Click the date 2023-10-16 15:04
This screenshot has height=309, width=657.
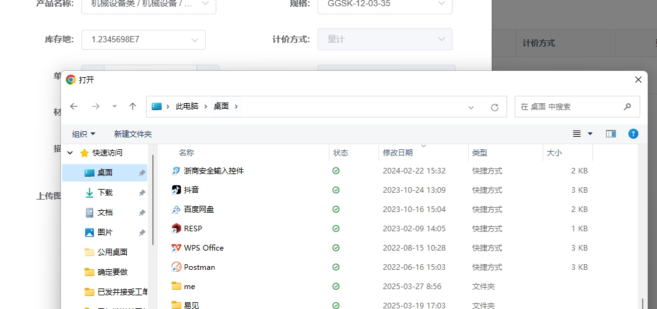(x=414, y=210)
